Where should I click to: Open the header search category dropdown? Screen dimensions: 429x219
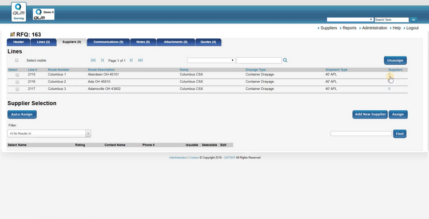coord(350,19)
